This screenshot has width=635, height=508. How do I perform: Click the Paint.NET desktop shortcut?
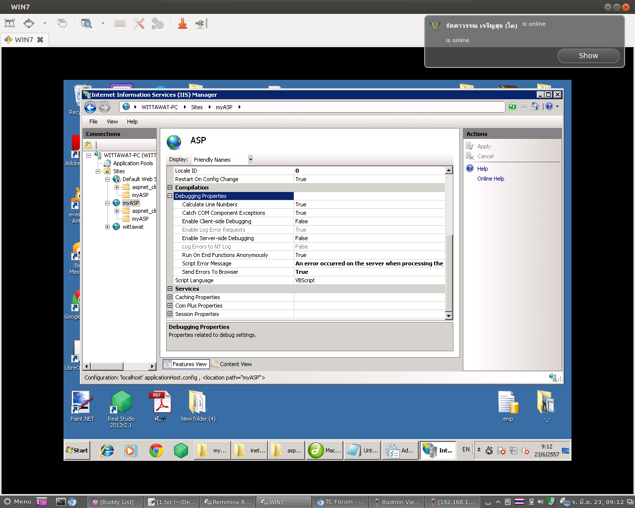[x=81, y=407]
